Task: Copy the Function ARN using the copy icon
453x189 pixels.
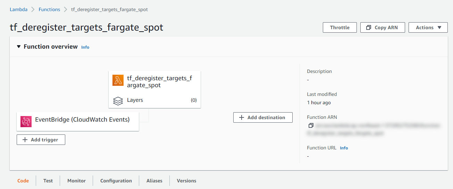Action: point(311,125)
